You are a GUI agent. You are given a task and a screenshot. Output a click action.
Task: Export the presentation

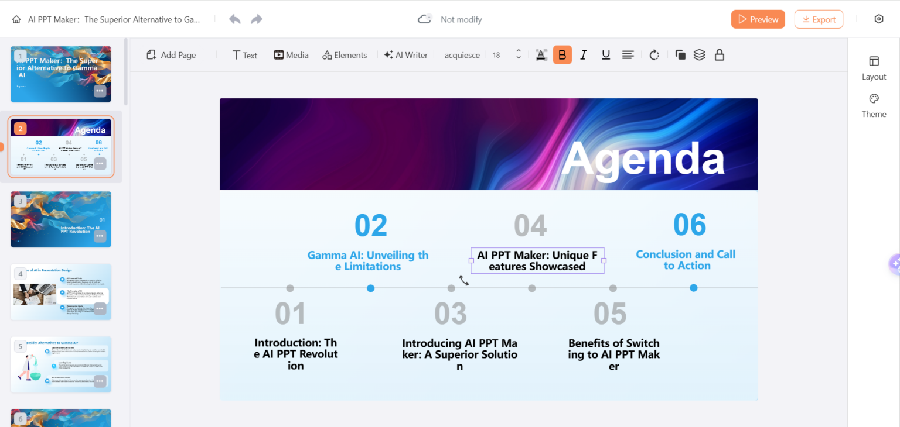point(819,19)
